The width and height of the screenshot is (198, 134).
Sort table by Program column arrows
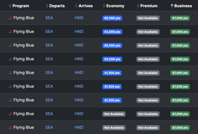(10, 6)
